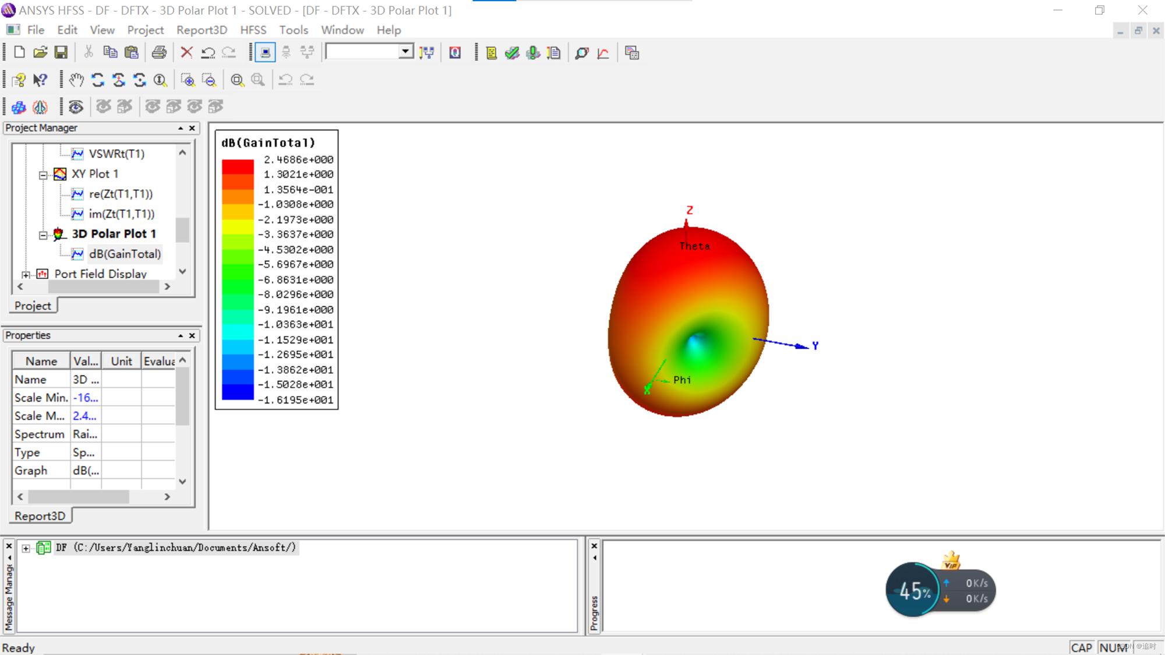Open the toolbar combo box dropdown
This screenshot has width=1165, height=655.
405,52
